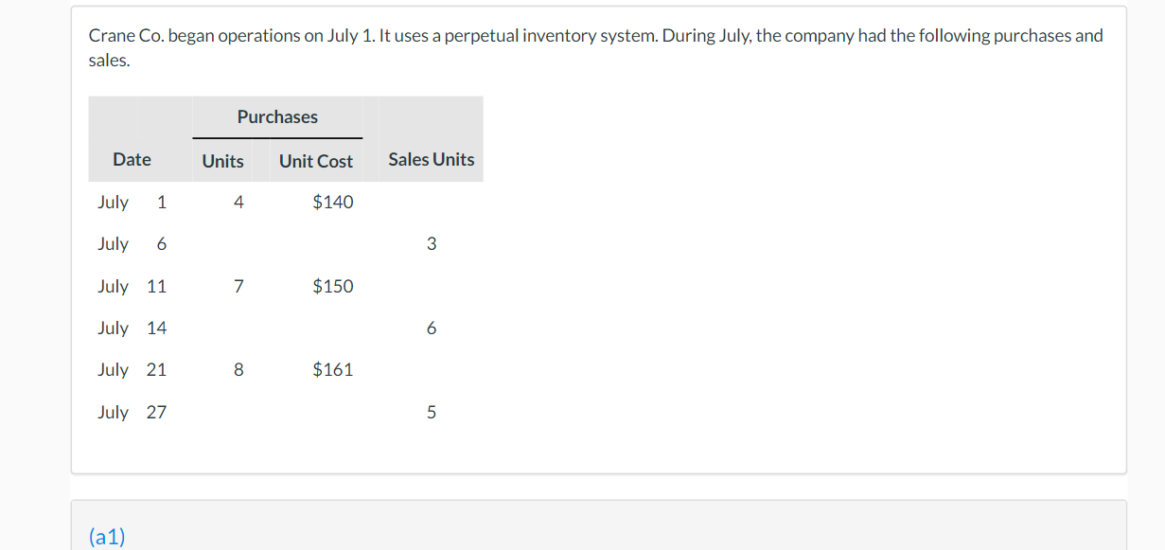The image size is (1165, 550).
Task: Click the Crane Co. problem description text
Action: pos(595,48)
